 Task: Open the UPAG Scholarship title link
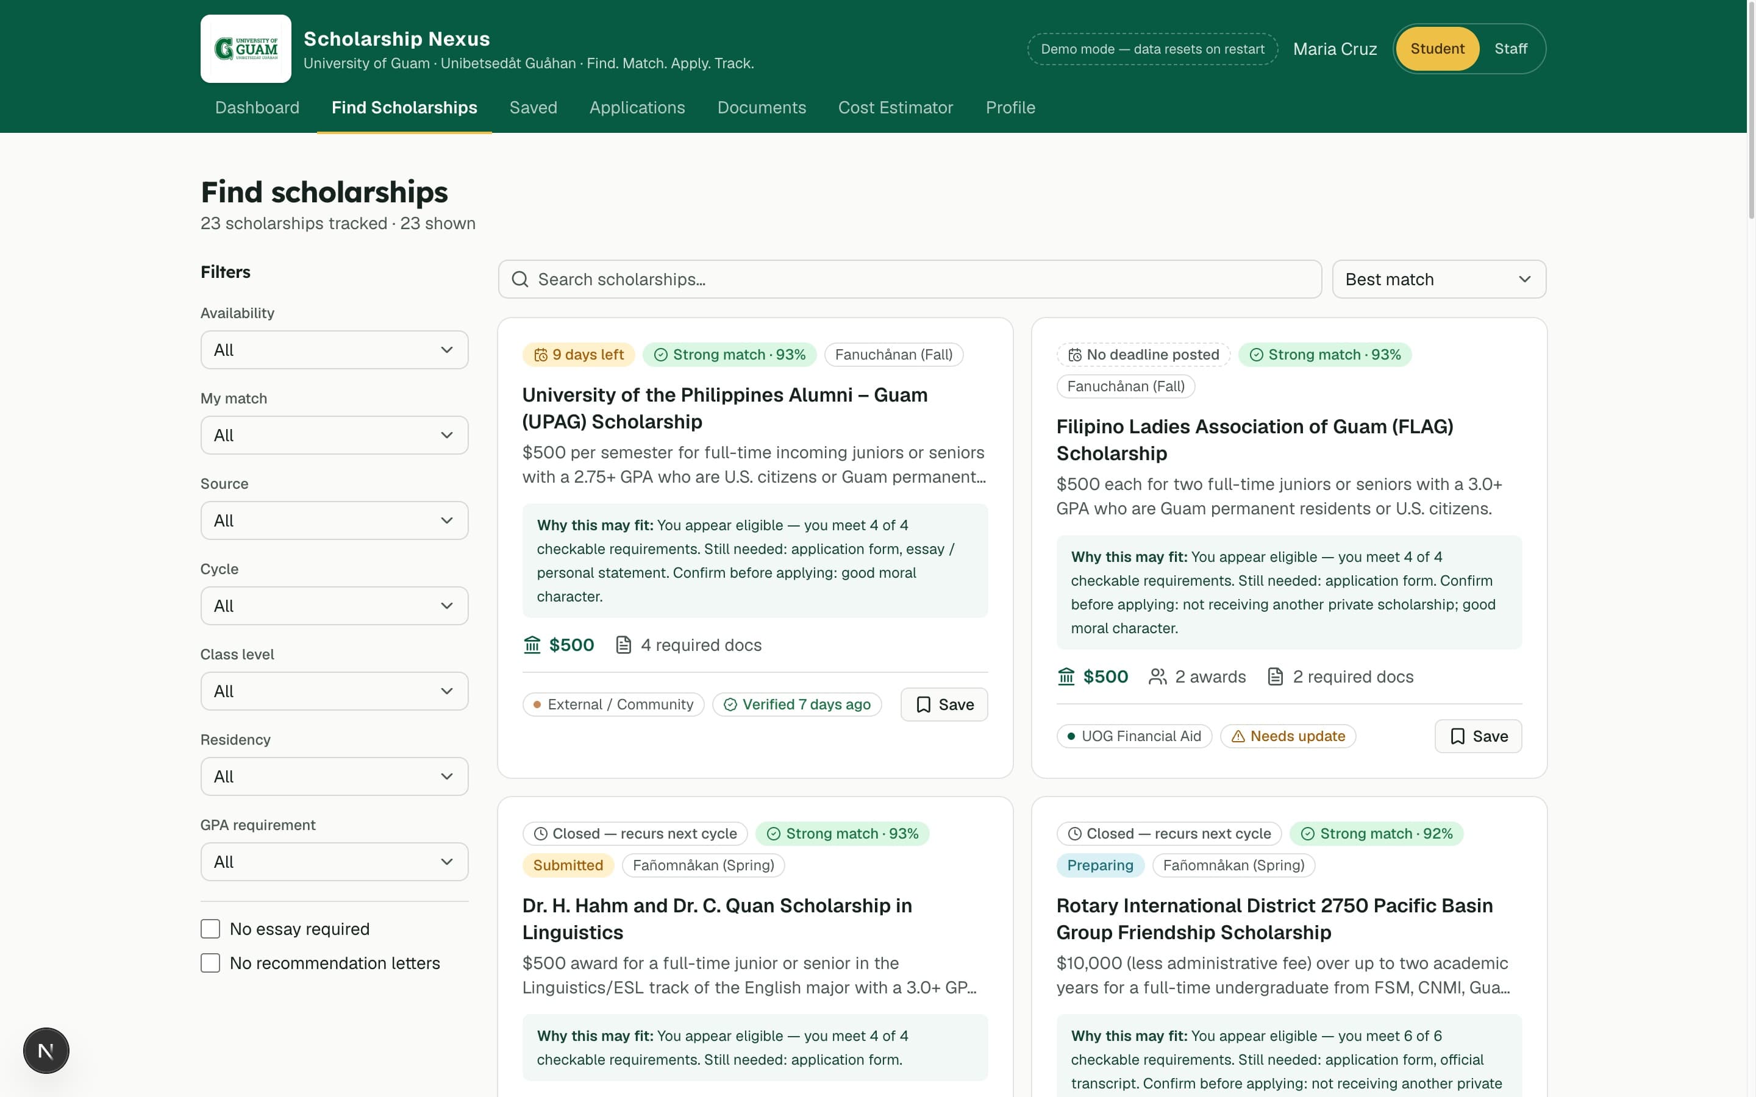(725, 408)
